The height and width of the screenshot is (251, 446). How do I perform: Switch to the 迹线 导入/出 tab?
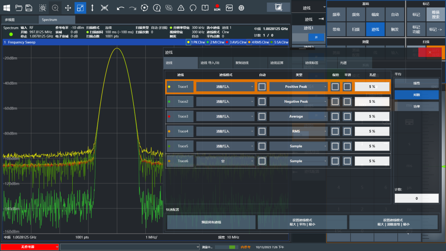(x=215, y=63)
